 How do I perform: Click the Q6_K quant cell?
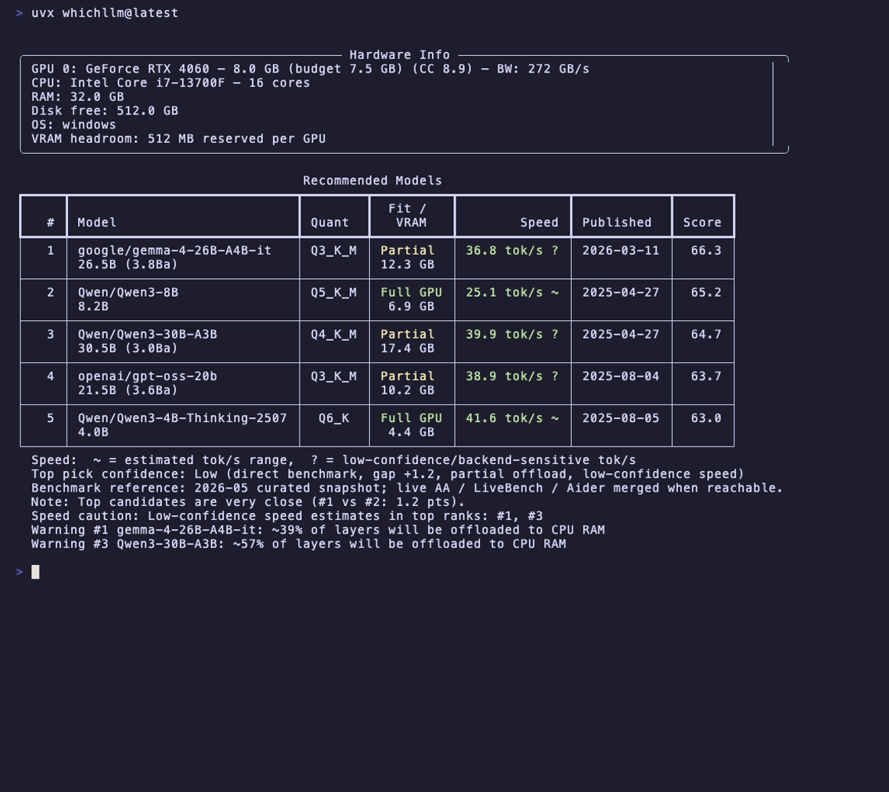pos(333,418)
